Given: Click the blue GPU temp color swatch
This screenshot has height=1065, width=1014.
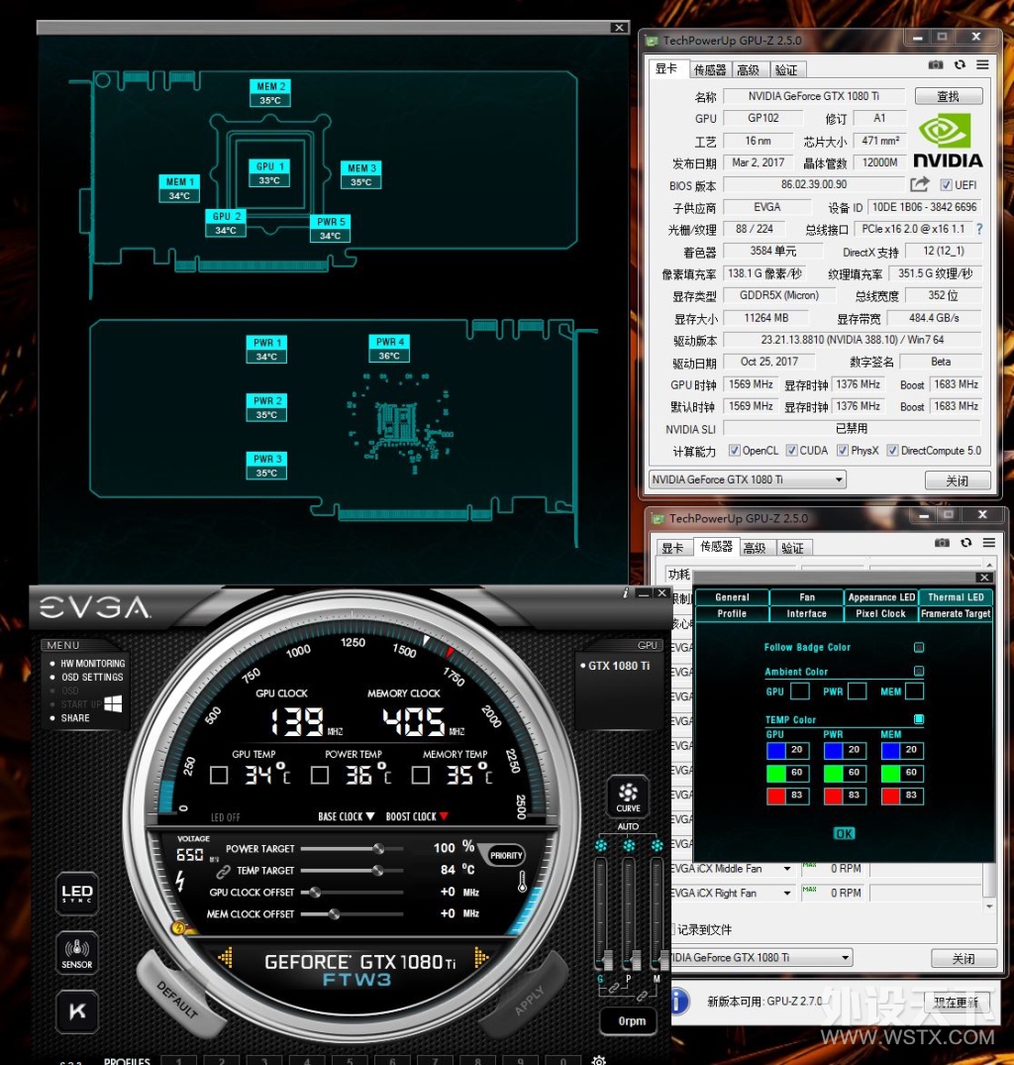Looking at the screenshot, I should [775, 751].
